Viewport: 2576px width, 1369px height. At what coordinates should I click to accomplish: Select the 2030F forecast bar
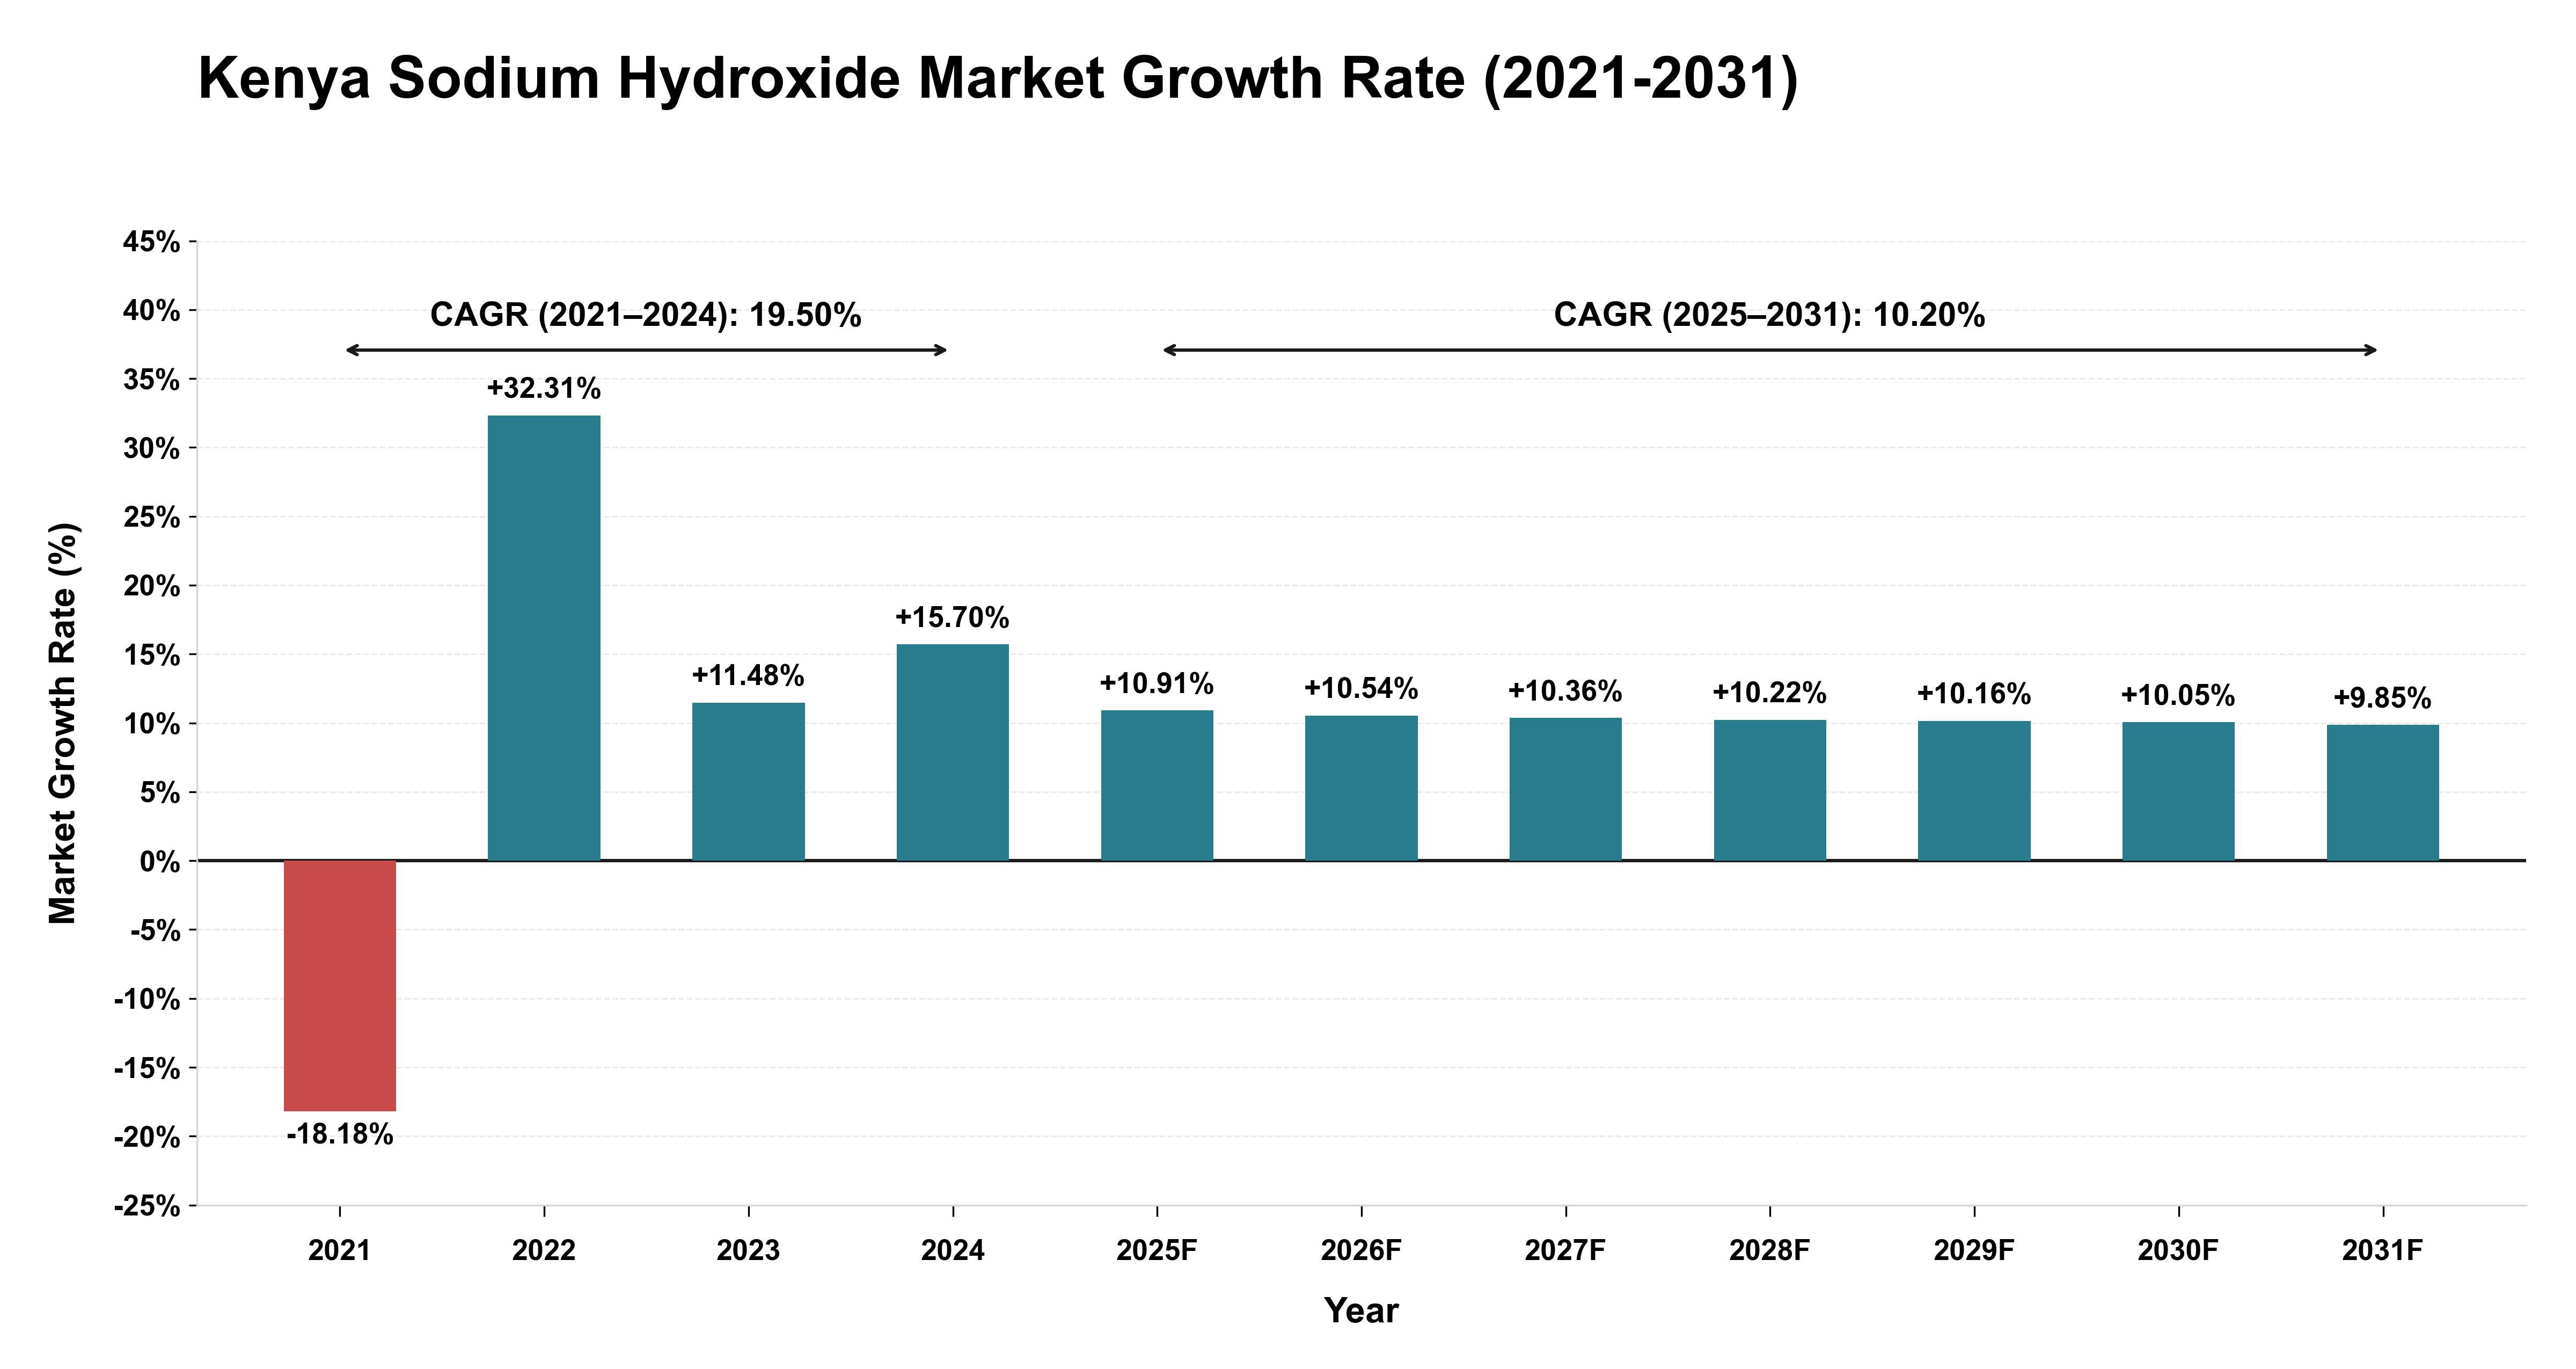(2178, 791)
